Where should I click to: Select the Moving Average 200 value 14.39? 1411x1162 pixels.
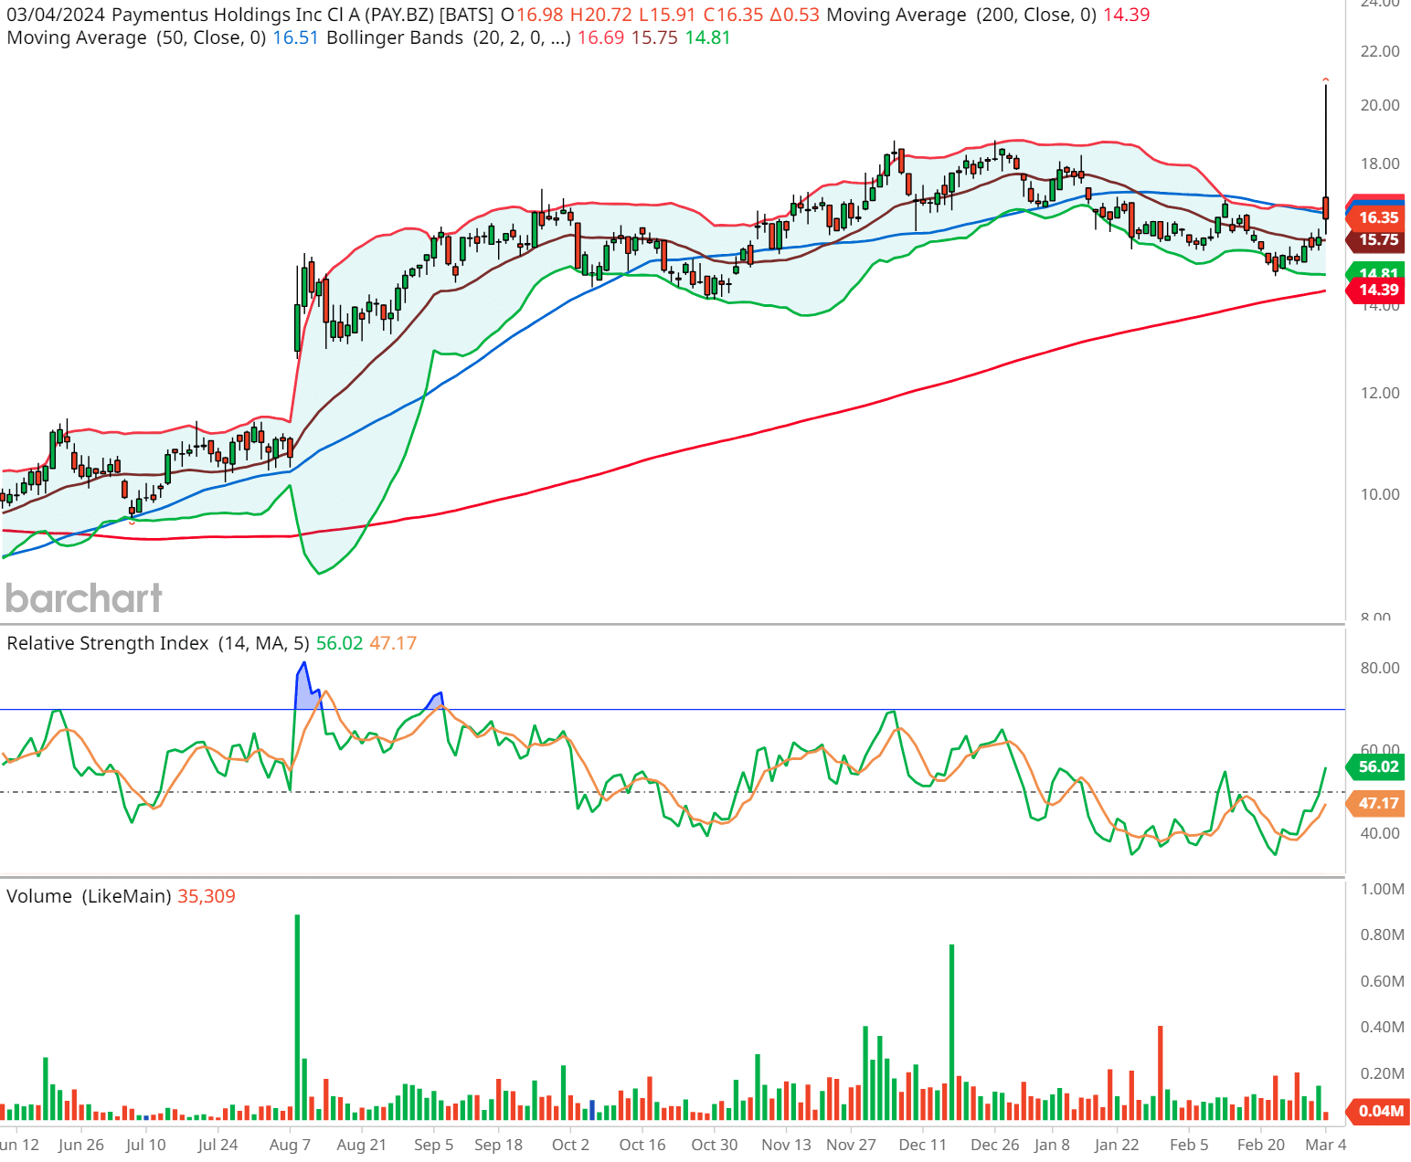click(x=1126, y=15)
